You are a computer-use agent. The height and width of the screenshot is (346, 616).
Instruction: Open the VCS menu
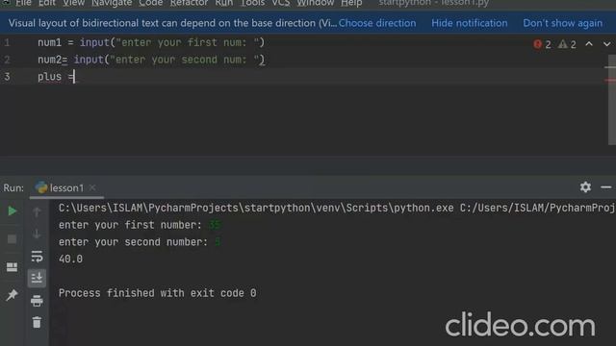[x=281, y=3]
